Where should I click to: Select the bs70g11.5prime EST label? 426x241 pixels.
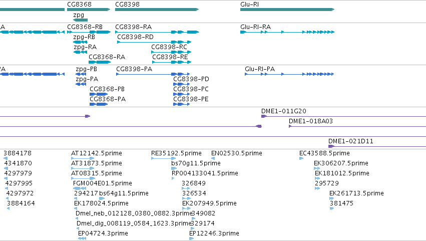pos(196,163)
